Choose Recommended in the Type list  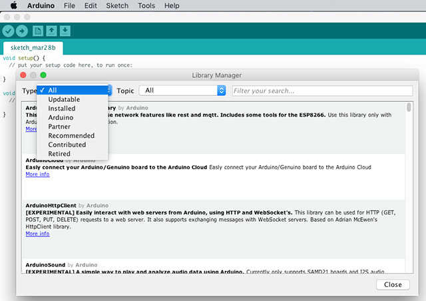tap(73, 135)
